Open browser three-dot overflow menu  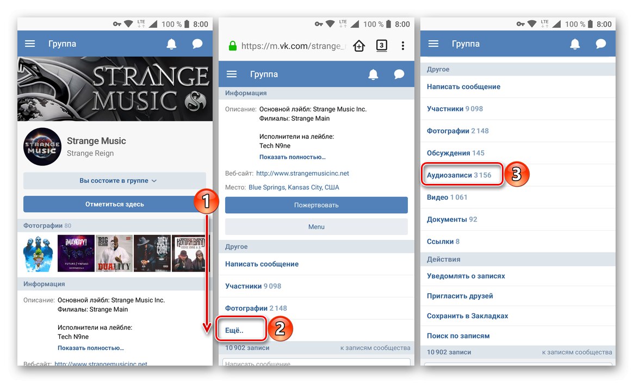(x=402, y=46)
